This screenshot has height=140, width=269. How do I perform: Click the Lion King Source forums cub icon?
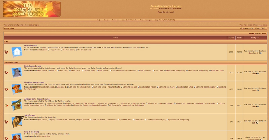16,89
